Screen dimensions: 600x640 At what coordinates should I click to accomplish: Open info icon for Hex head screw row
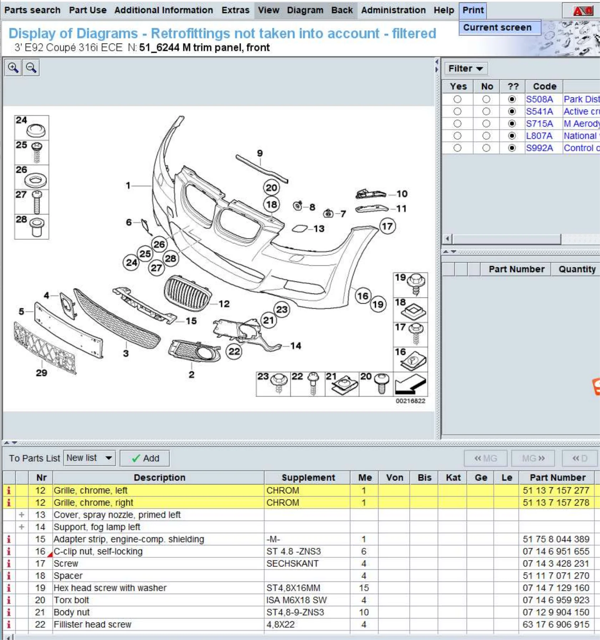[x=9, y=588]
